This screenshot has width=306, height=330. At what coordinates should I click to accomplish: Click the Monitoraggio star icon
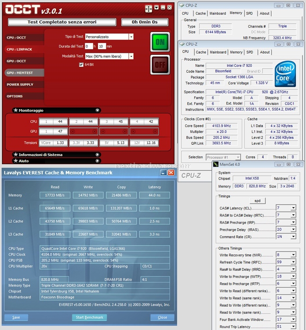coord(15,110)
